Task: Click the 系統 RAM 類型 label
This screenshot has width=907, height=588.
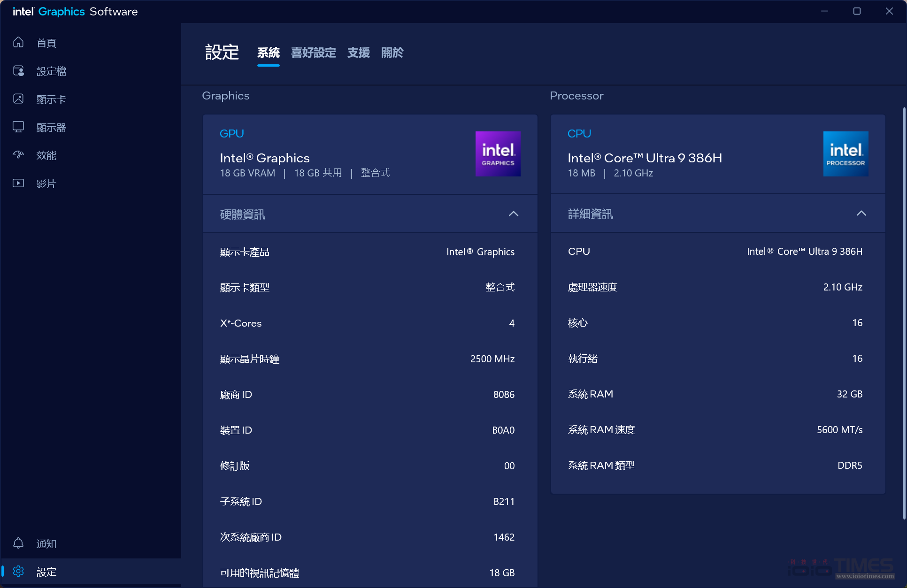Action: pos(601,466)
